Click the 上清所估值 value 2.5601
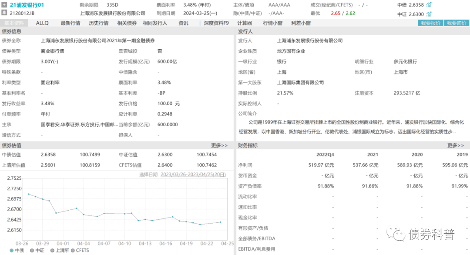Image resolution: width=470 pixels, height=255 pixels. (48, 165)
